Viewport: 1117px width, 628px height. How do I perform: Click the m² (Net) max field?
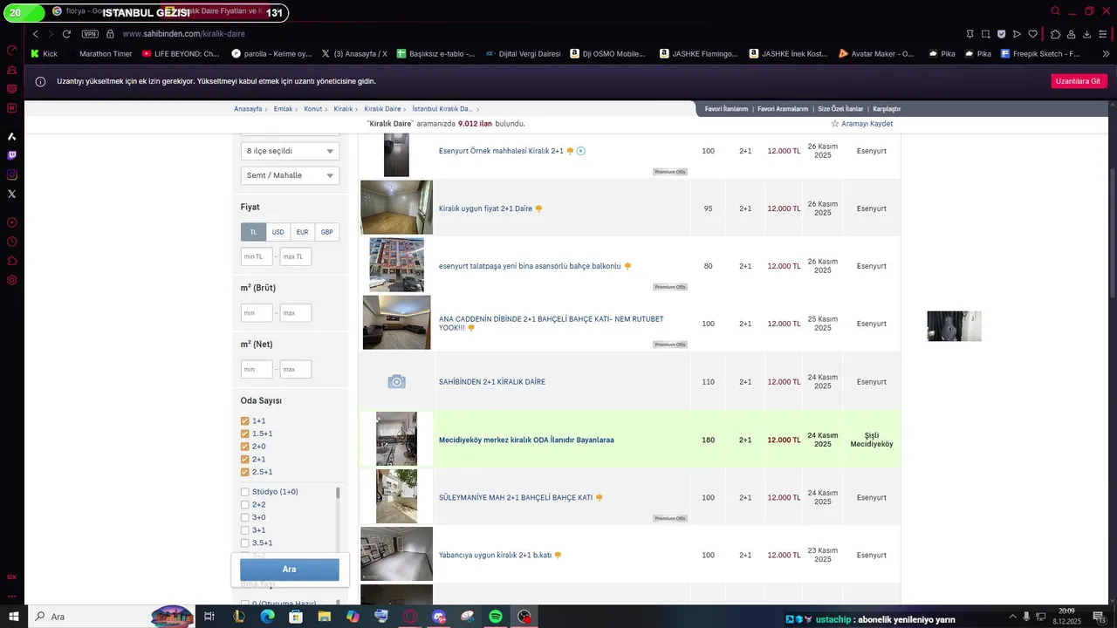(296, 369)
